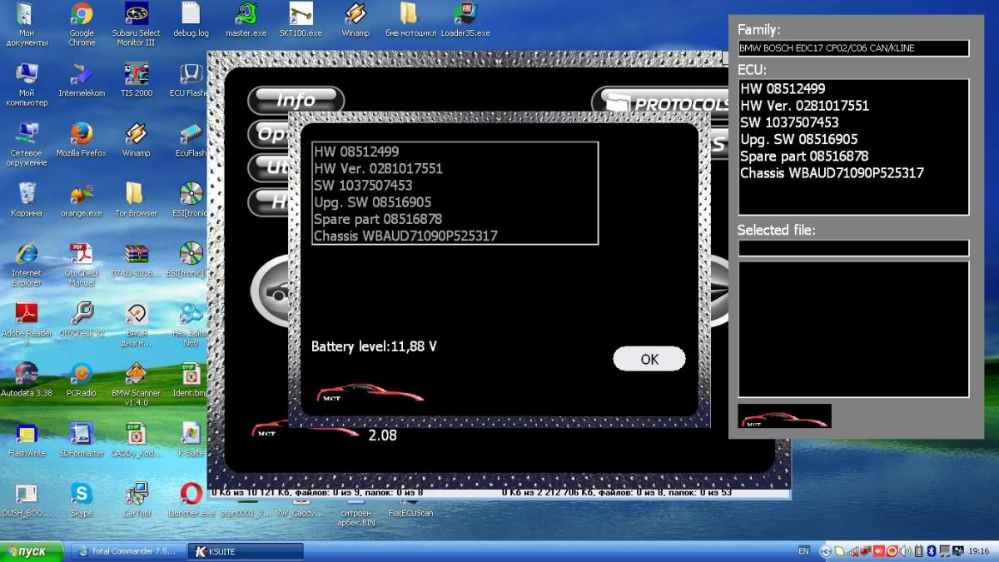Click the volume speaker tray icon

pyautogui.click(x=905, y=551)
